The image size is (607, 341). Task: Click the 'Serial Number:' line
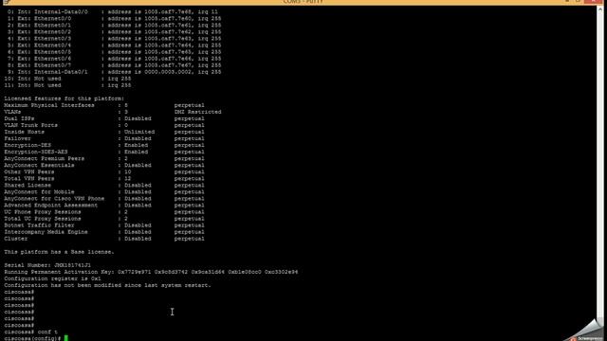click(47, 265)
